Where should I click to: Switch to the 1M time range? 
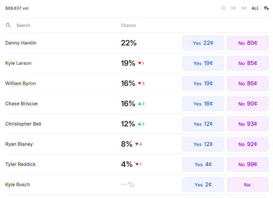(244, 8)
